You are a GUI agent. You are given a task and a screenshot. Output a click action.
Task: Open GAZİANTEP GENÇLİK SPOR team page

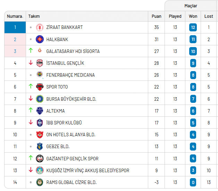click(72, 159)
